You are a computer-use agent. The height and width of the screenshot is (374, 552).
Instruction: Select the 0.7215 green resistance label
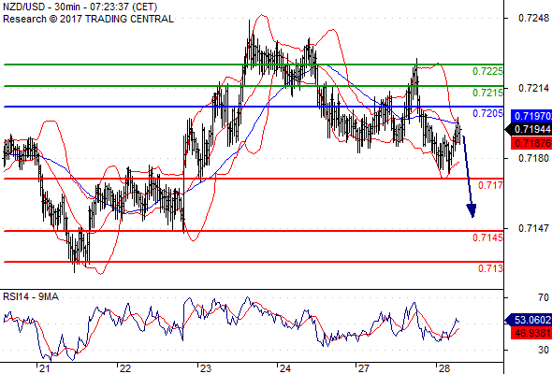[x=487, y=93]
